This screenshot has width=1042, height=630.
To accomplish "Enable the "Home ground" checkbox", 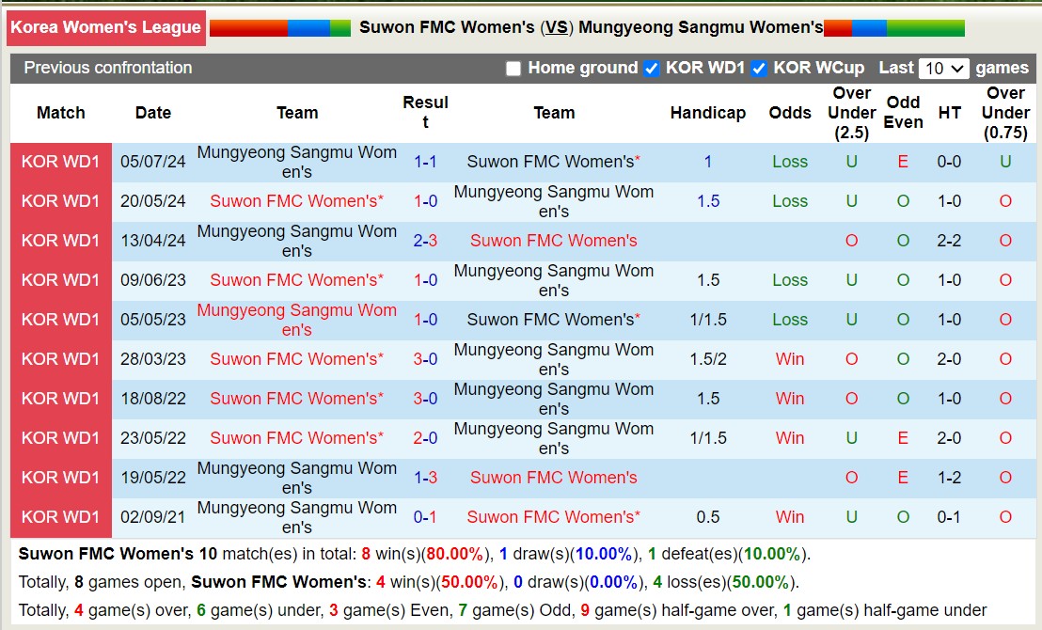I will coord(513,69).
